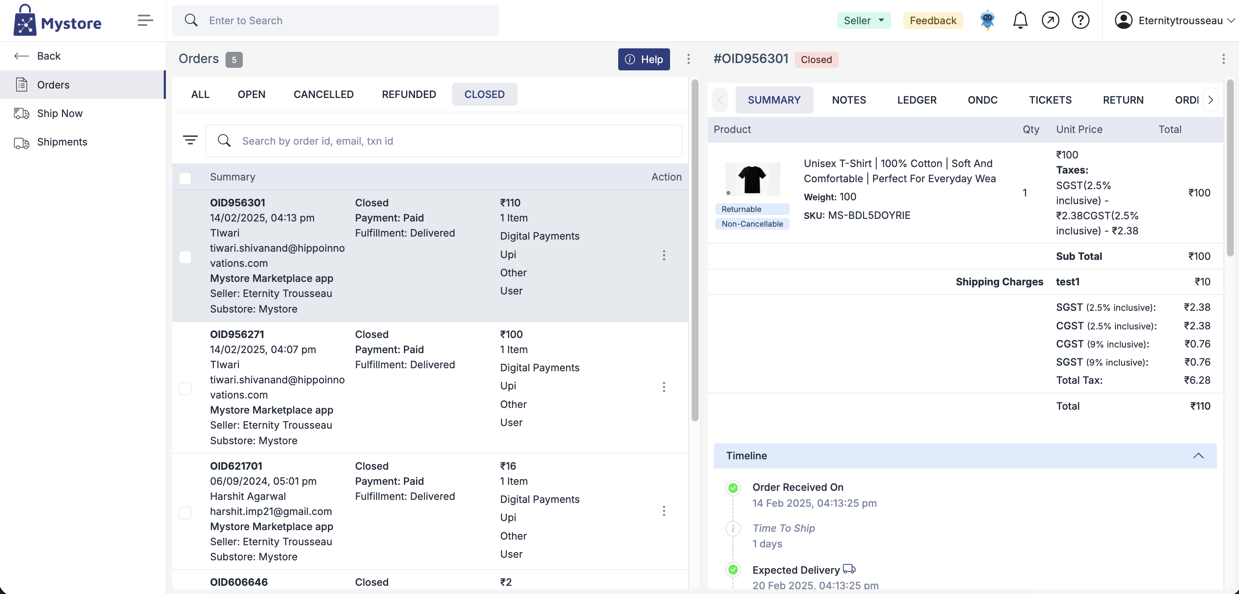Select checkbox for order OID621701
This screenshot has width=1239, height=594.
click(185, 512)
